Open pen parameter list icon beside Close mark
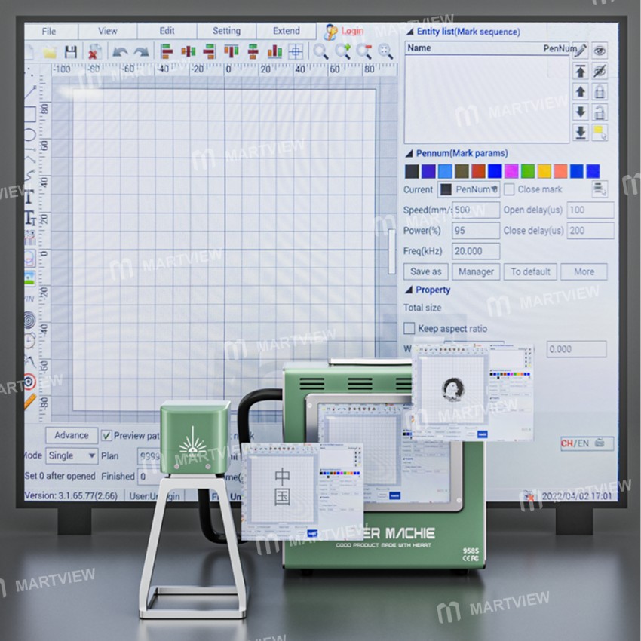This screenshot has height=641, width=641. pos(600,189)
